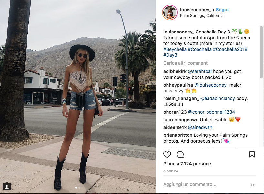Open the louisecooney_ username in header
This screenshot has width=264, height=194.
196,10
